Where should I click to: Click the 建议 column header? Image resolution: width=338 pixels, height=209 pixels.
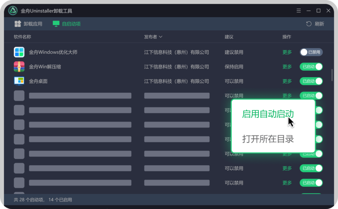point(229,37)
